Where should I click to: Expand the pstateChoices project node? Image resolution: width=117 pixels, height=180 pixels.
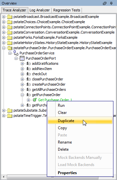pyautogui.click(x=4, y=22)
